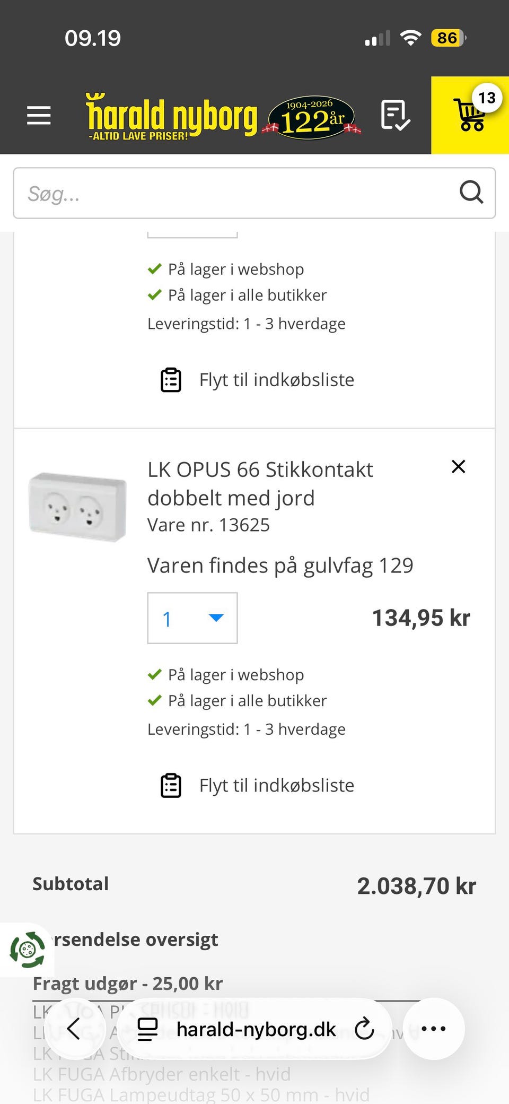Open quantity dropdown for LK OPUS 66
This screenshot has height=1104, width=509.
coord(192,618)
